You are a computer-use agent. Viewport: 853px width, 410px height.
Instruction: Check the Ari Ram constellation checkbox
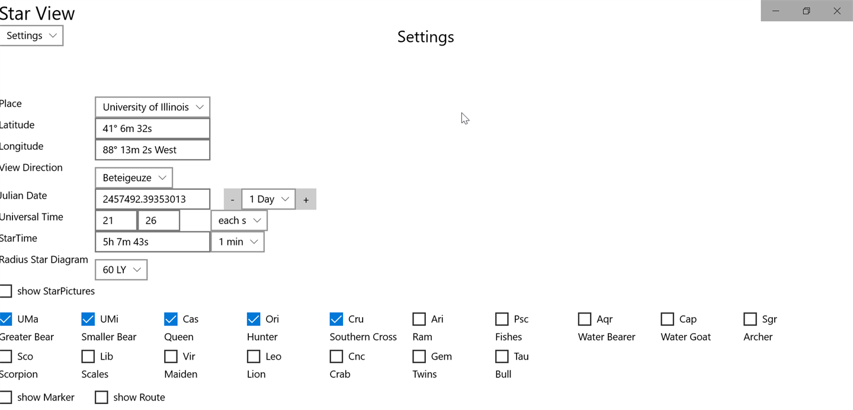(419, 319)
